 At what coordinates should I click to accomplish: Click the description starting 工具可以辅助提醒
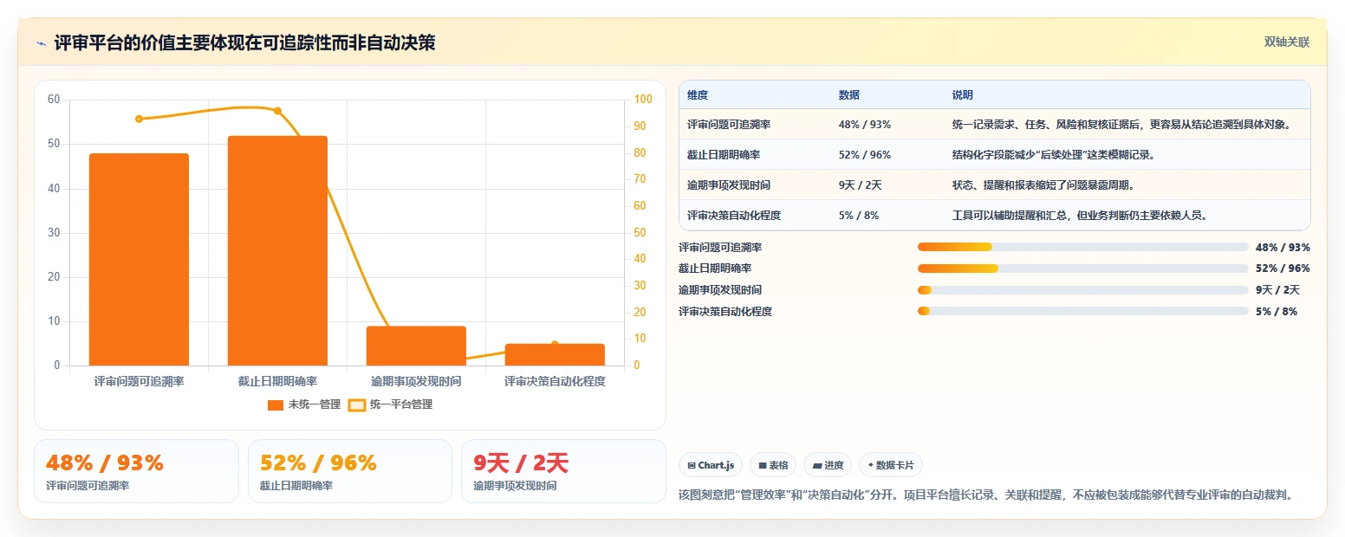point(1080,216)
